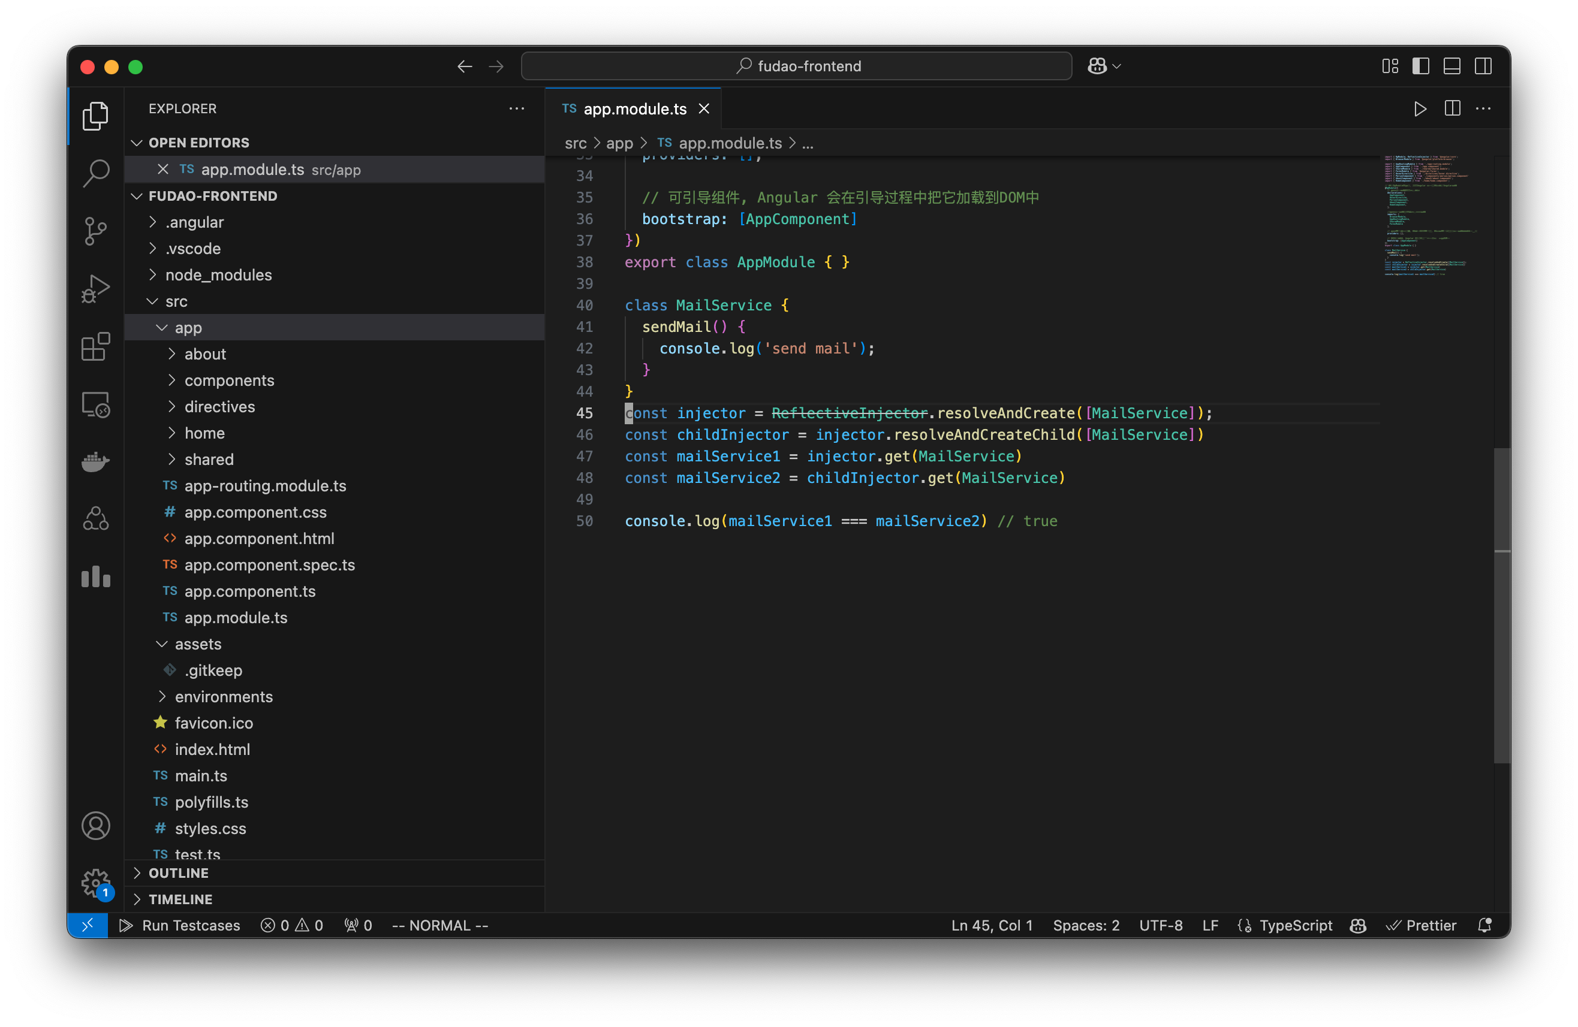Click the fudao-frontend search box in title bar
1578x1027 pixels.
pos(797,65)
